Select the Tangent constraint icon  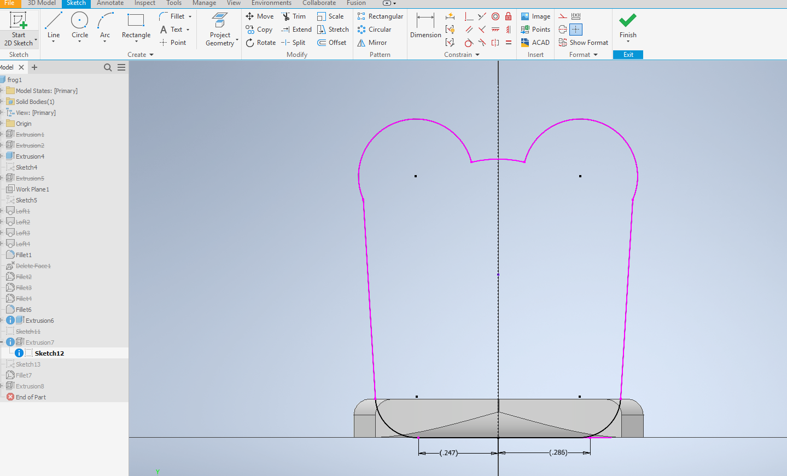(x=469, y=43)
